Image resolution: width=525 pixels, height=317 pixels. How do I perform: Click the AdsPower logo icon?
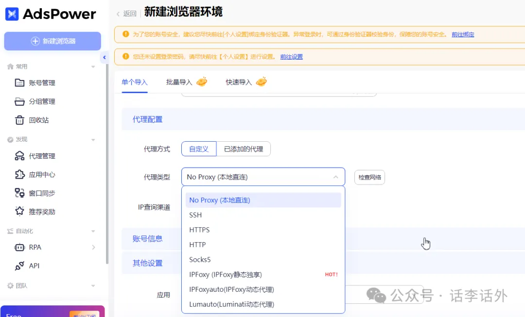pyautogui.click(x=12, y=14)
